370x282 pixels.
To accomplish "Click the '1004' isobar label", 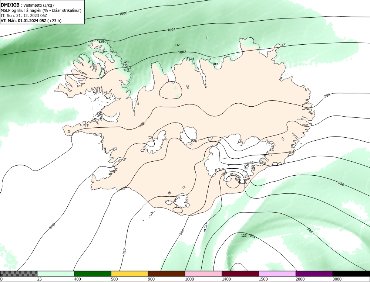I will click(x=171, y=30).
